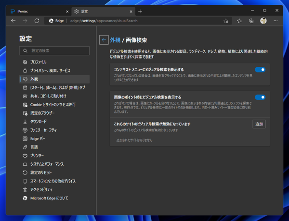
Task: Open スマートフォンとその他のデバイス settings
Action: [54, 181]
